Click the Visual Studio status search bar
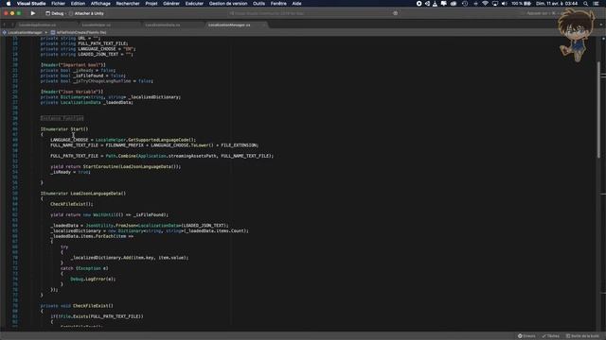 [313, 13]
